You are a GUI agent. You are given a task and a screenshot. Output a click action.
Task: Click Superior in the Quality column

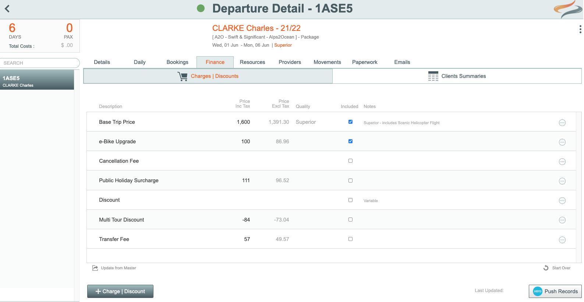[306, 122]
